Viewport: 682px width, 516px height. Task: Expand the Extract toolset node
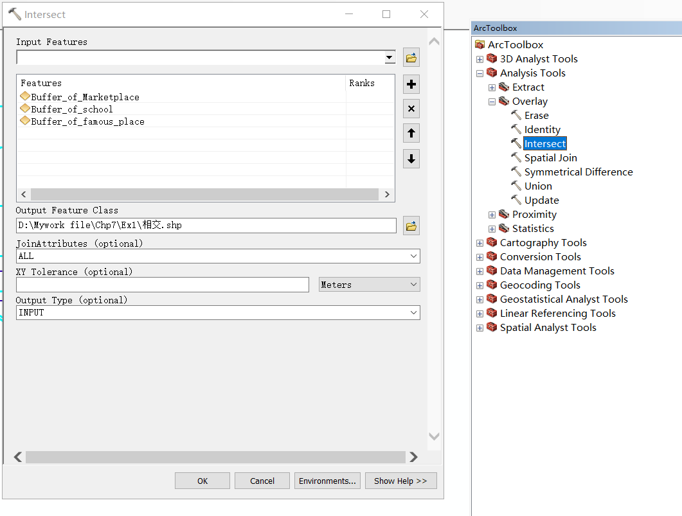click(492, 87)
